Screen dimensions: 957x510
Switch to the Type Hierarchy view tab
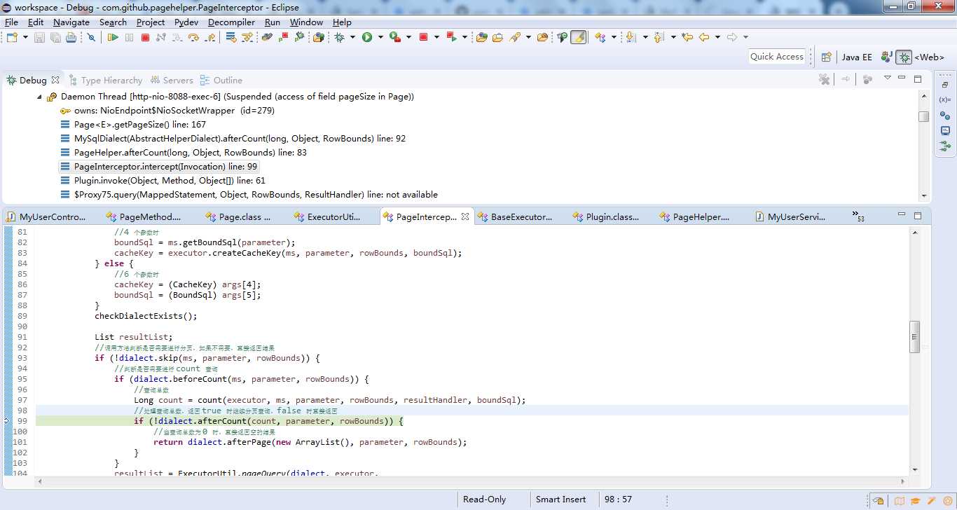[104, 80]
